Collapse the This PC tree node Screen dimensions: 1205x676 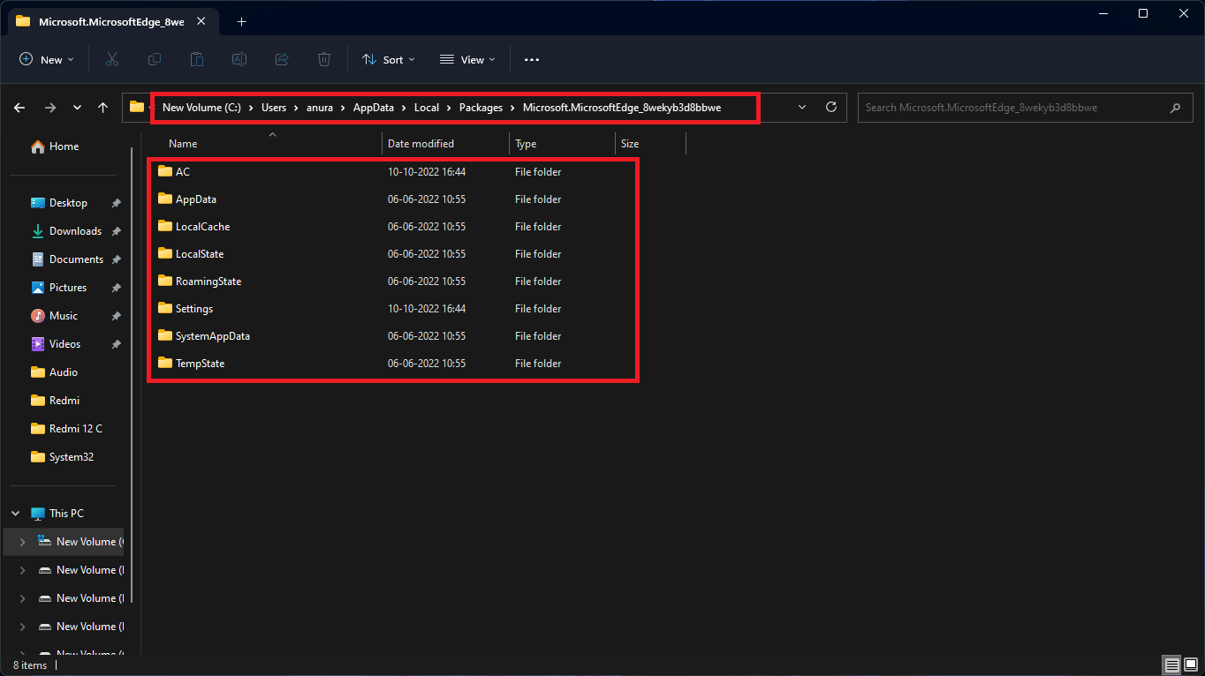(x=17, y=514)
